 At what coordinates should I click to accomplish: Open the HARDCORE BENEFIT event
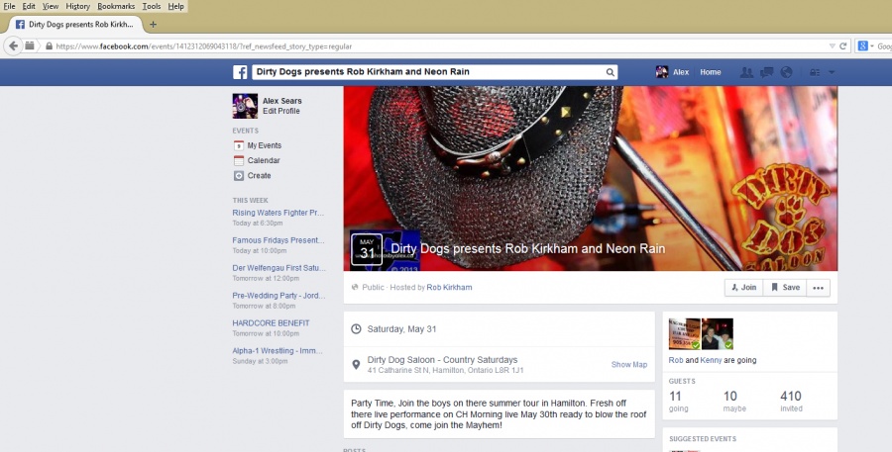tap(271, 323)
